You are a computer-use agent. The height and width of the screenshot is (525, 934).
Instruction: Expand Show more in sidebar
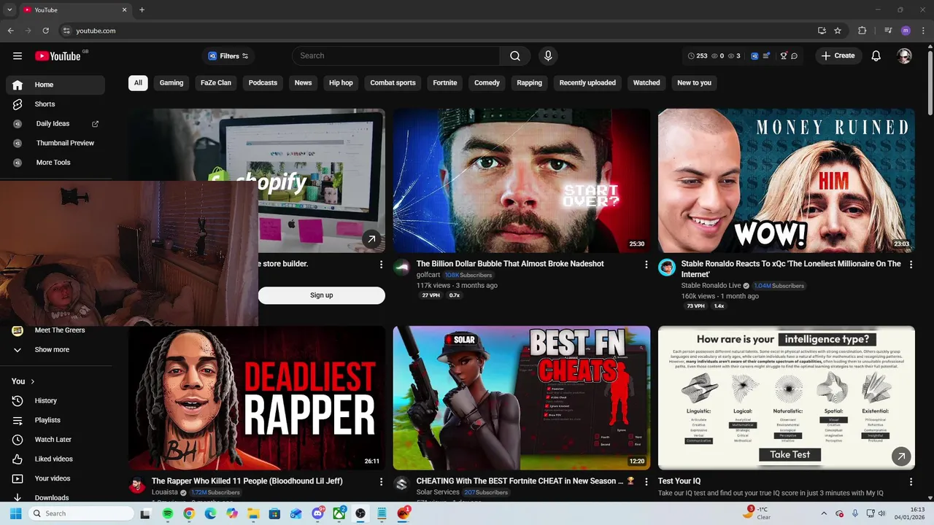(x=55, y=350)
